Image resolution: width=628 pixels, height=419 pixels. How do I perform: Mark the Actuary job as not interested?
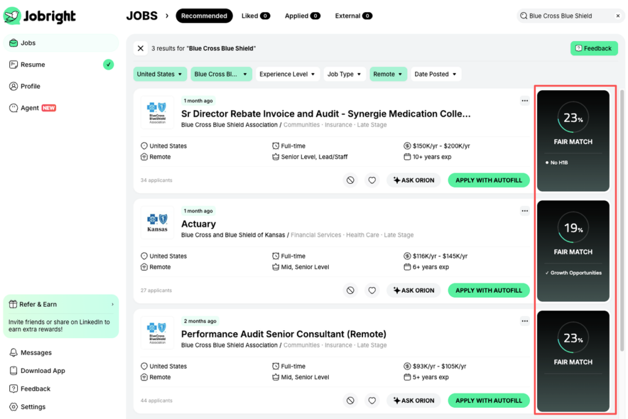(350, 290)
